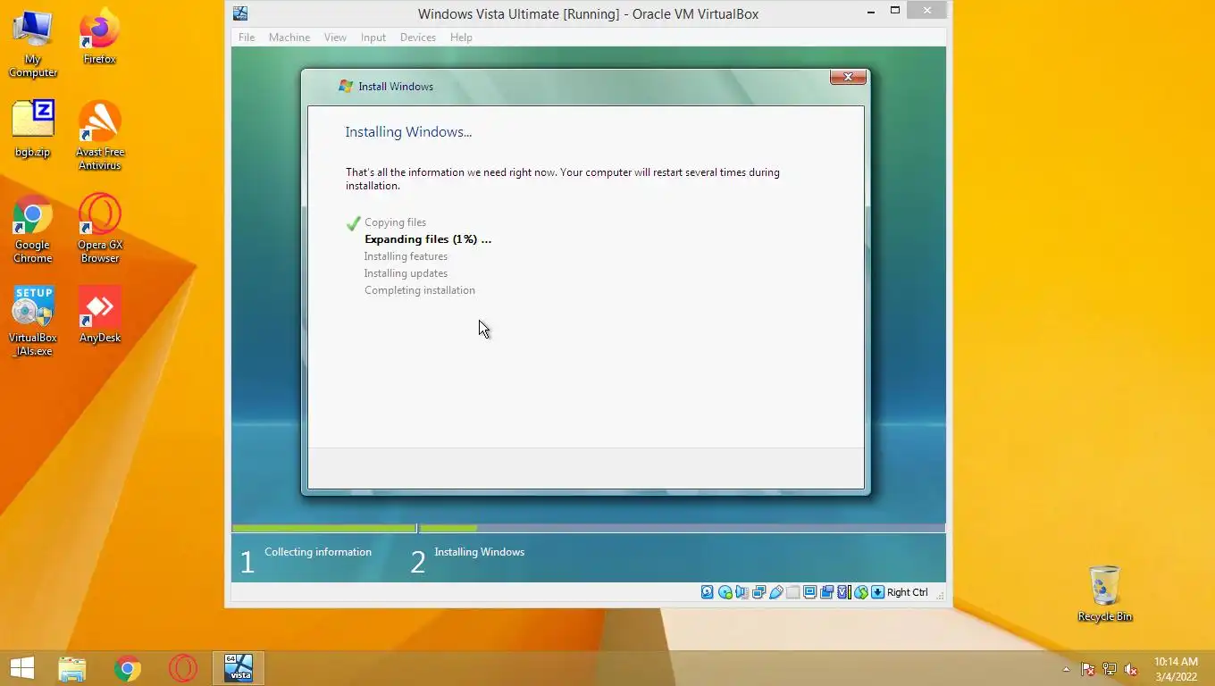Open the VirtualBox window system menu icon in title bar
Image resolution: width=1215 pixels, height=686 pixels.
239,13
